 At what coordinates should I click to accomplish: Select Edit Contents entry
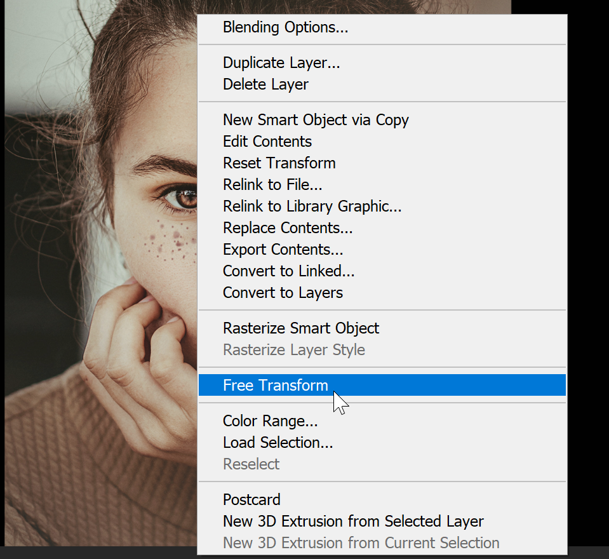pyautogui.click(x=382, y=142)
